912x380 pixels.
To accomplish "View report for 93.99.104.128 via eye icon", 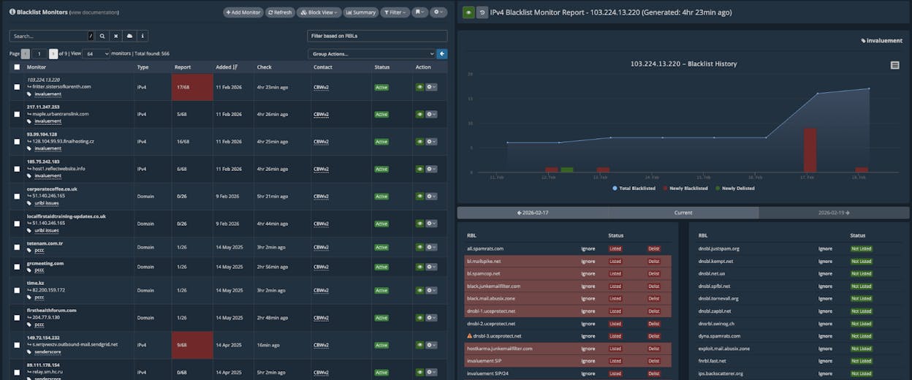I will click(419, 142).
